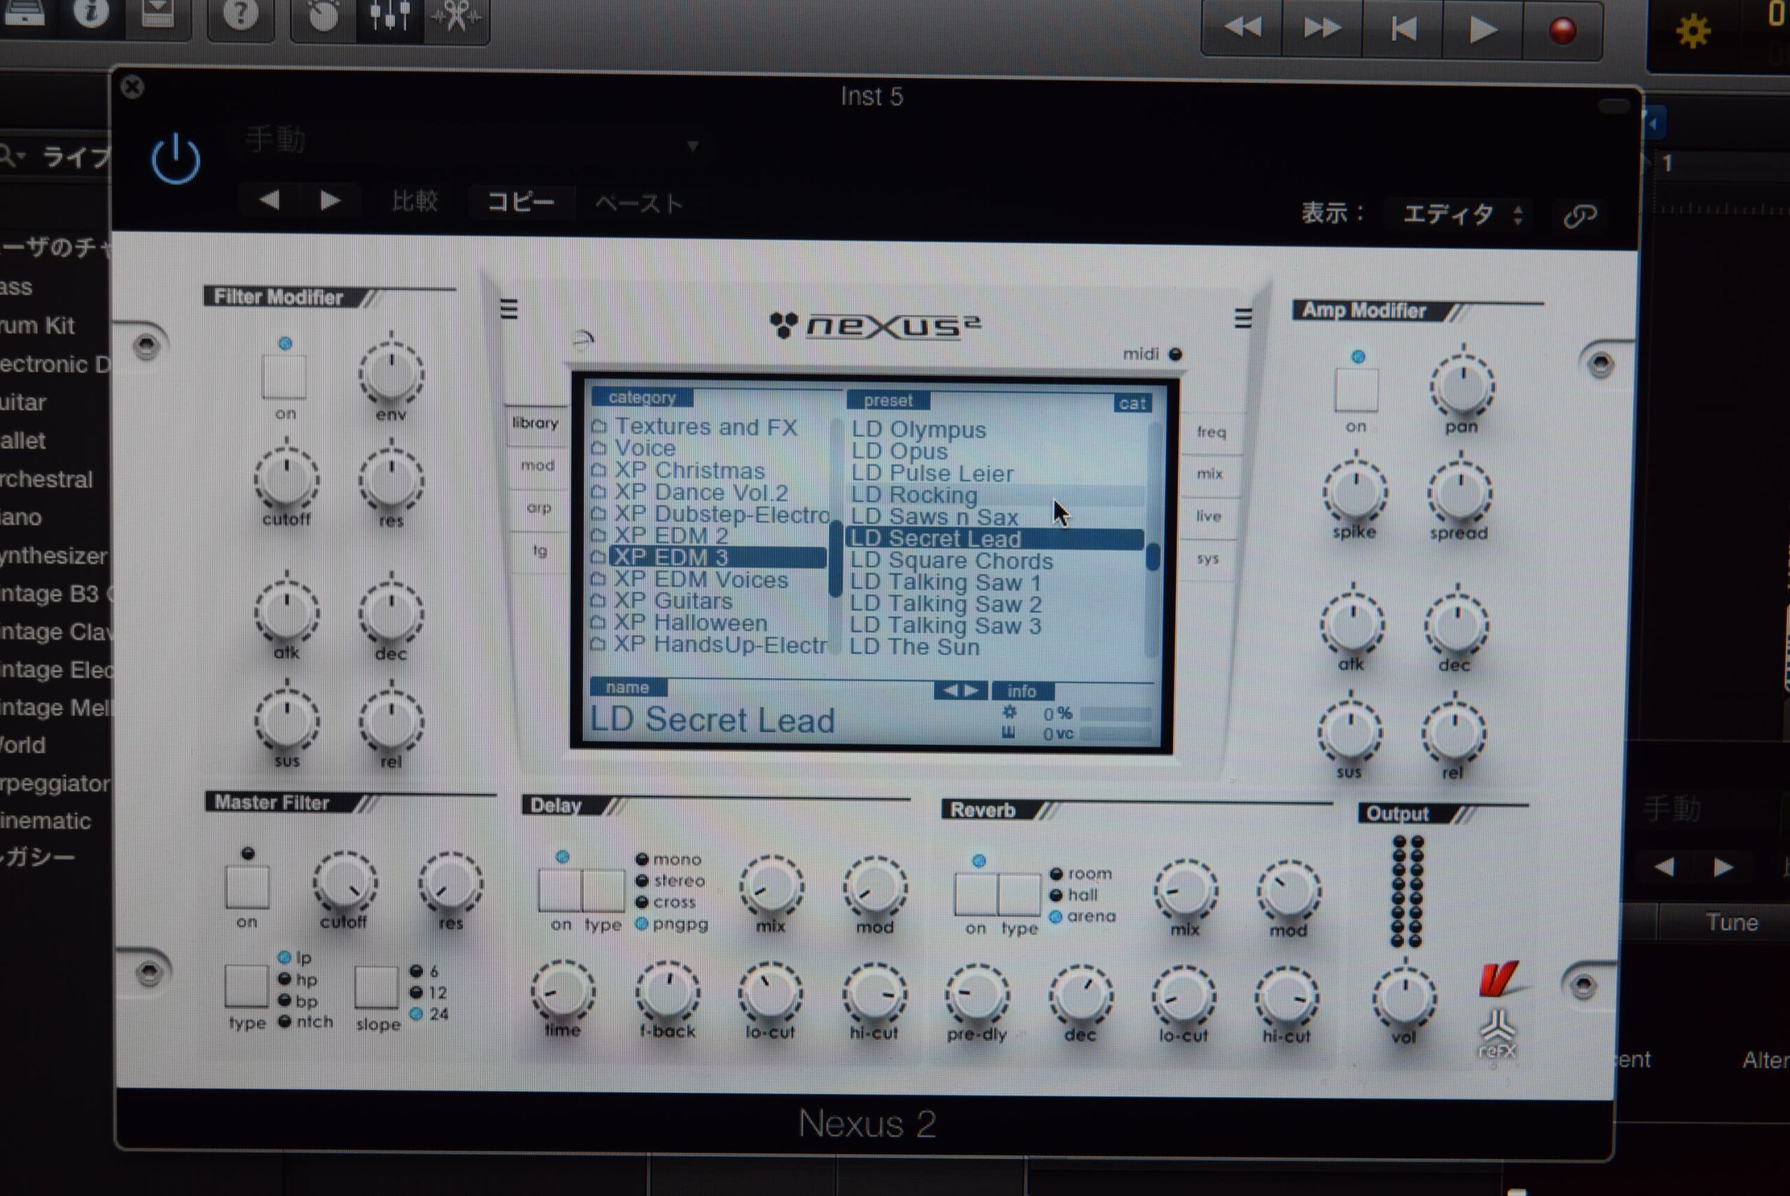The height and width of the screenshot is (1196, 1790).
Task: Select next preset with plugin header right arrow
Action: pyautogui.click(x=329, y=201)
